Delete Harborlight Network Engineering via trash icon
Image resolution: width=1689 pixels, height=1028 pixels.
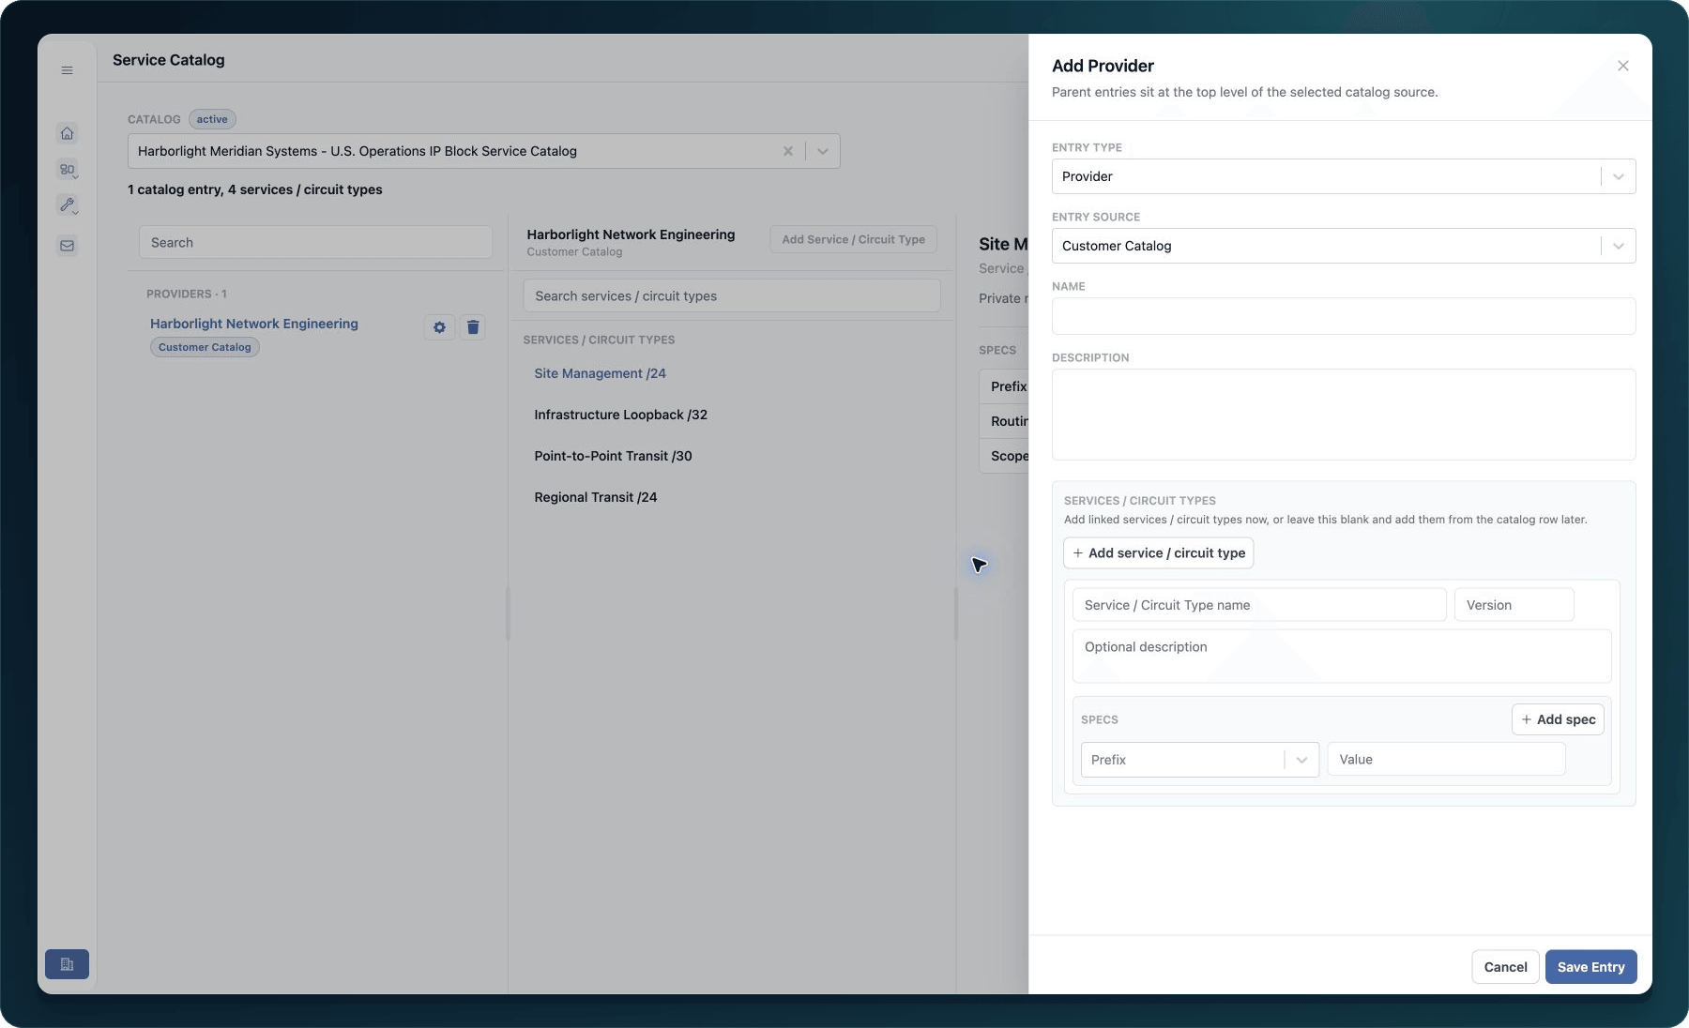tap(473, 327)
